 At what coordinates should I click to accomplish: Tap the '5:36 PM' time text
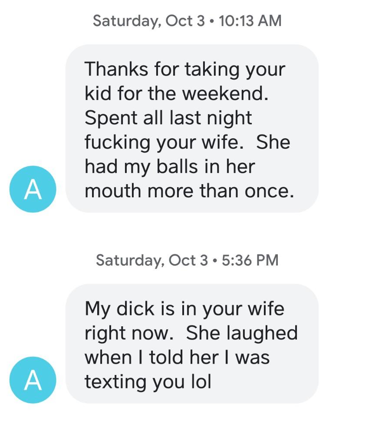(250, 260)
